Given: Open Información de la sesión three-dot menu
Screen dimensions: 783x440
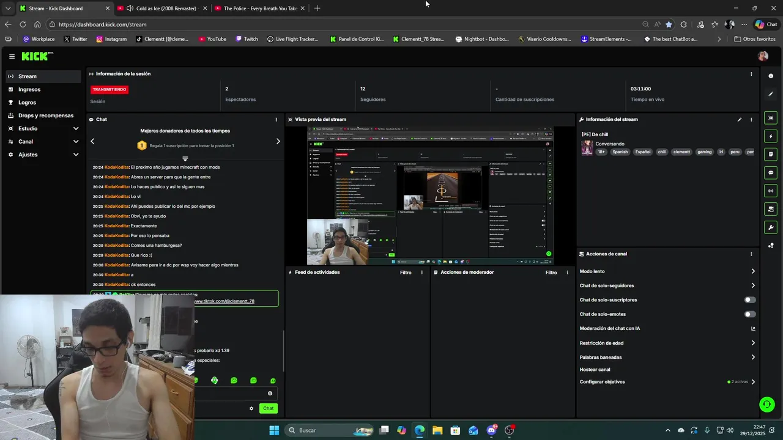Looking at the screenshot, I should tap(751, 74).
